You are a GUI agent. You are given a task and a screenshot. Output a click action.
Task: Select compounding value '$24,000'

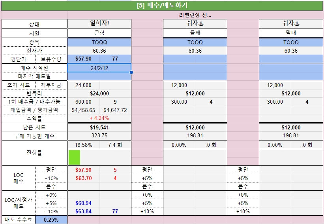[x=99, y=93]
